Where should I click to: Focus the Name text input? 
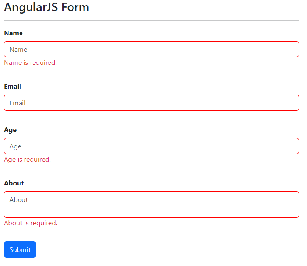(151, 49)
